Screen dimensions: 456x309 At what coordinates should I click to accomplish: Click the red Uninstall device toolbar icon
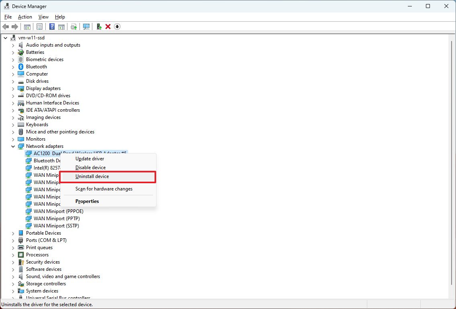click(x=108, y=27)
